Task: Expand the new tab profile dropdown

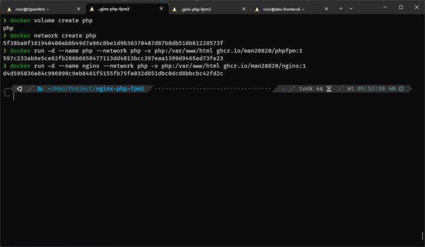Action: (x=351, y=9)
